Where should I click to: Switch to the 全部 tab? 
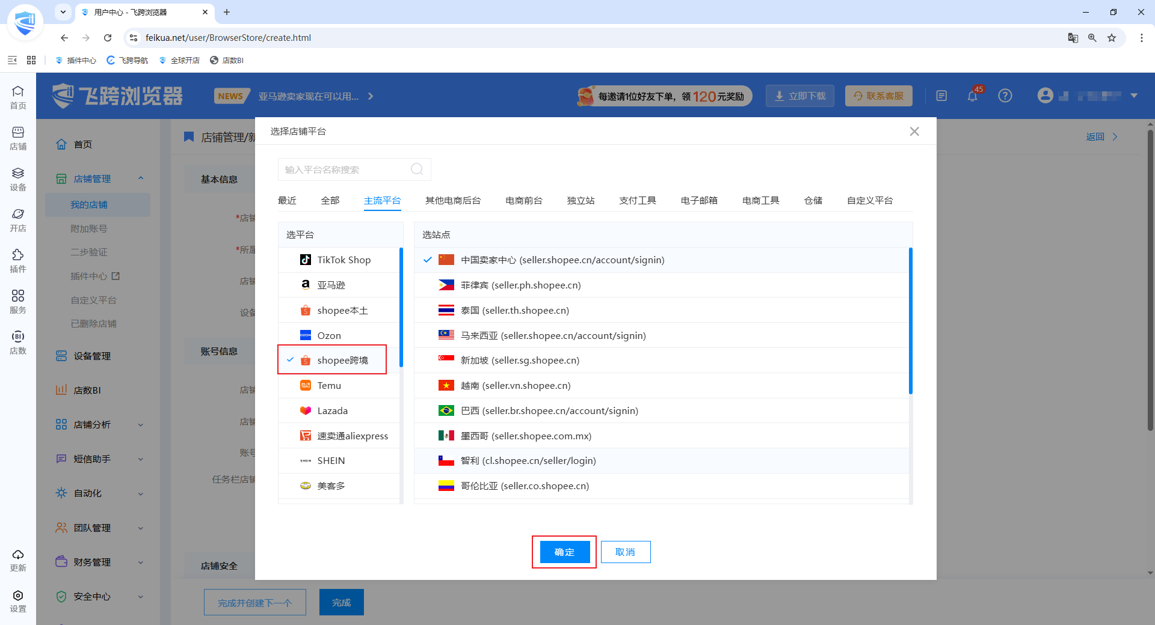[330, 201]
